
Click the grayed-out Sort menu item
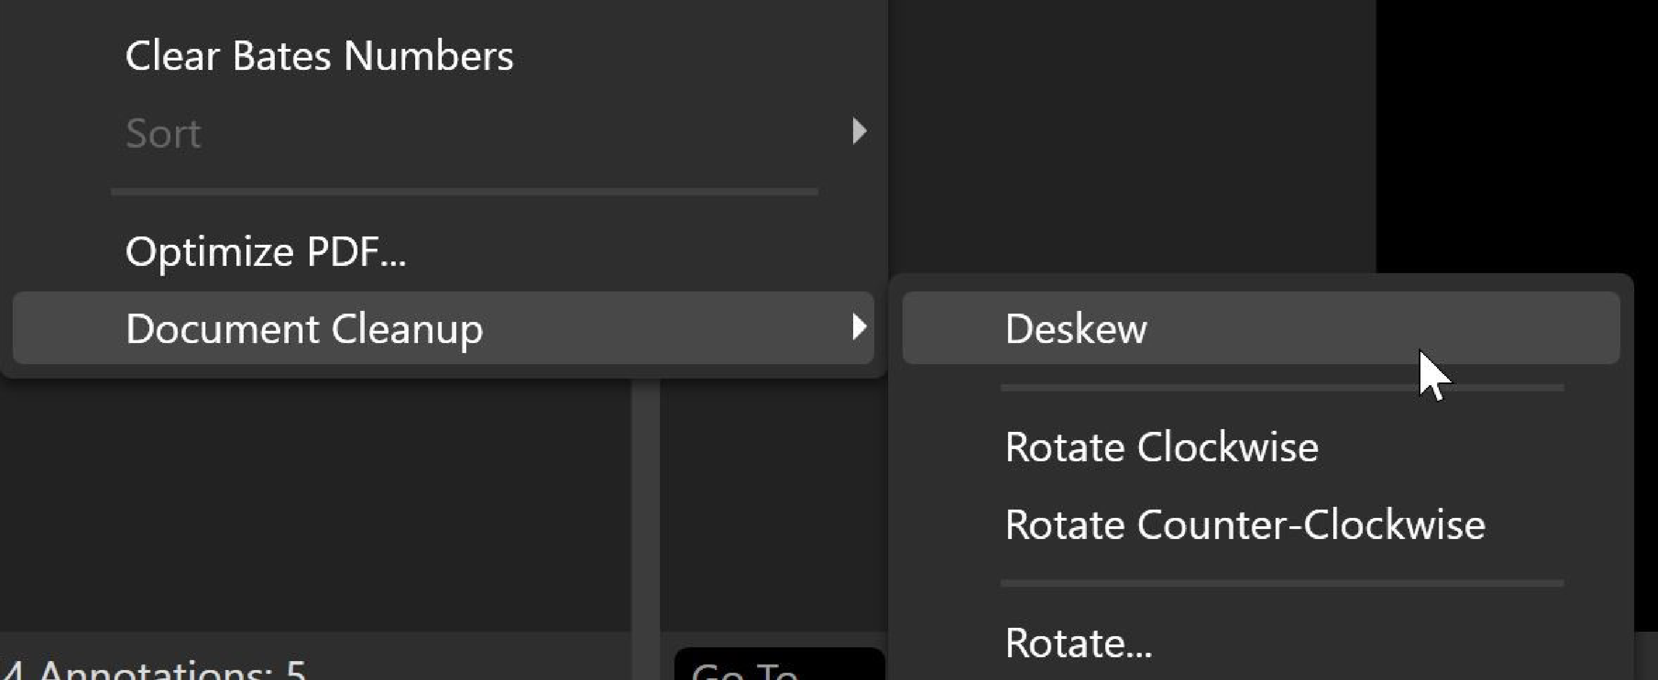pyautogui.click(x=164, y=134)
